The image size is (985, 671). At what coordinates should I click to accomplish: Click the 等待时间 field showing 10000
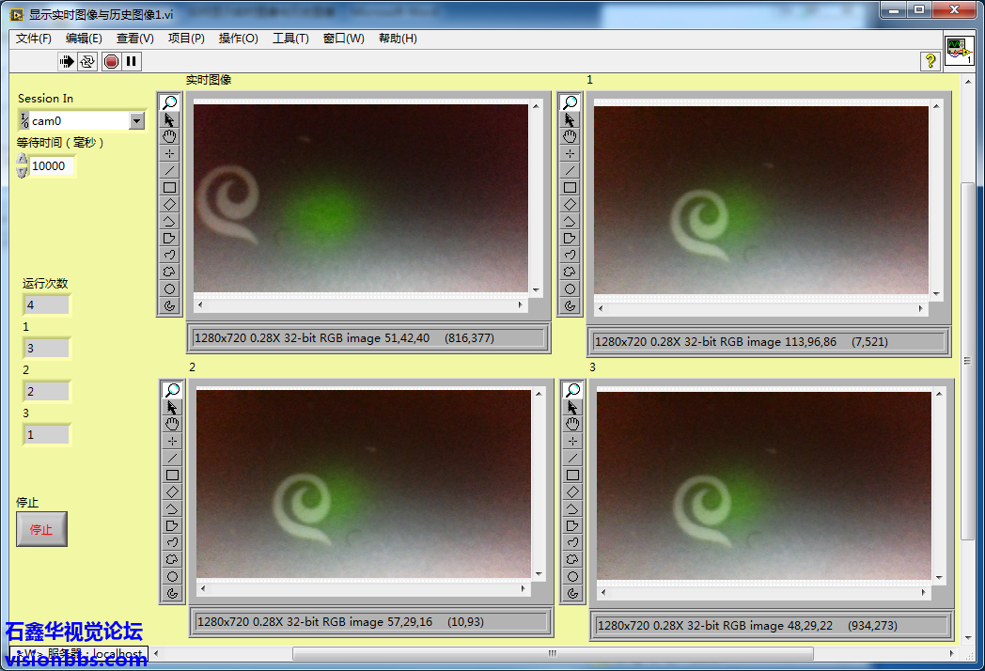(x=51, y=166)
